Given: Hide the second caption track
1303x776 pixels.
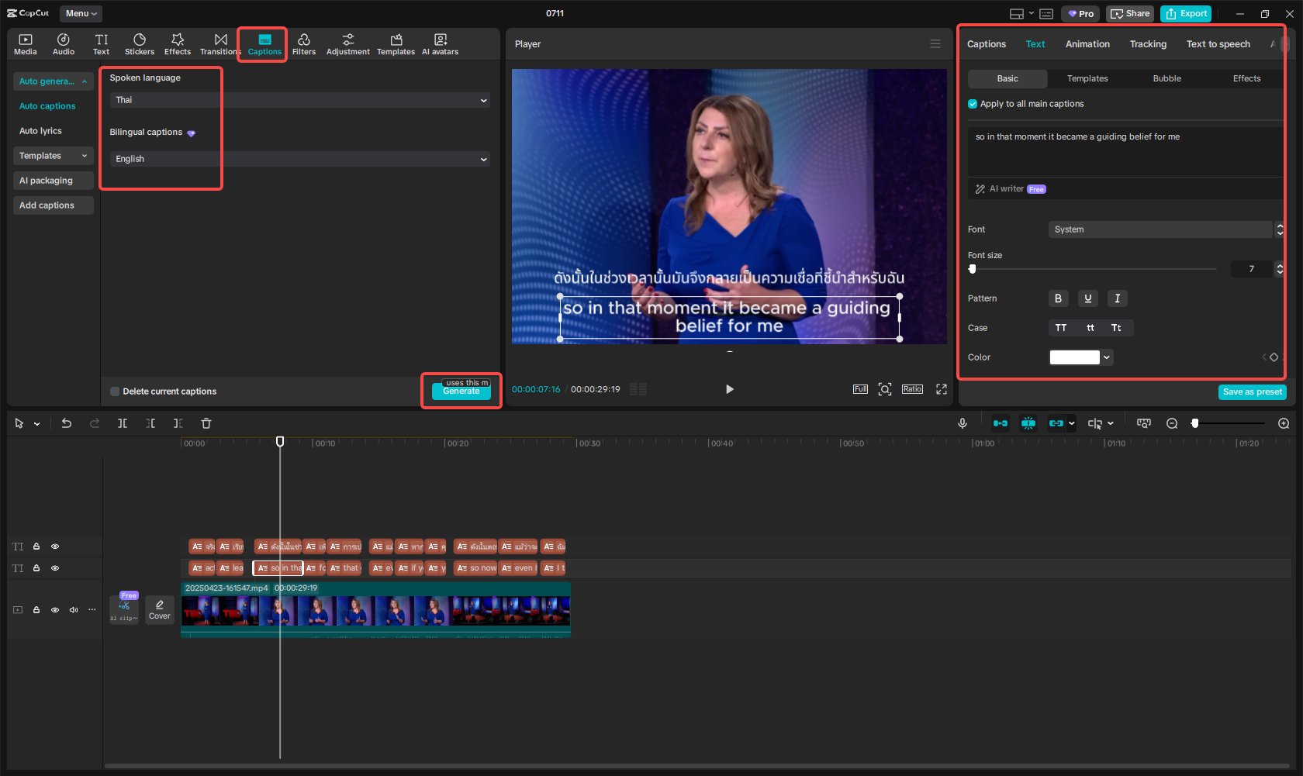Looking at the screenshot, I should point(54,568).
